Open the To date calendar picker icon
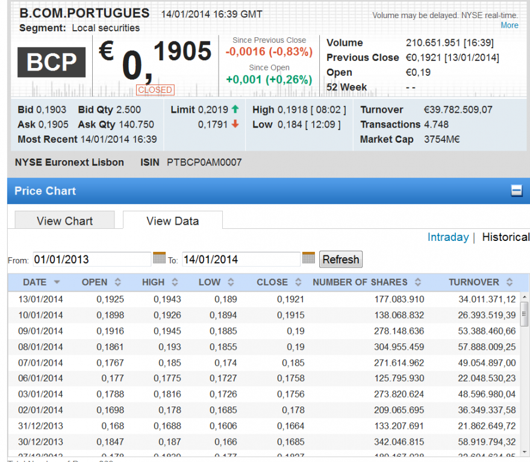This screenshot has width=530, height=462. (308, 258)
